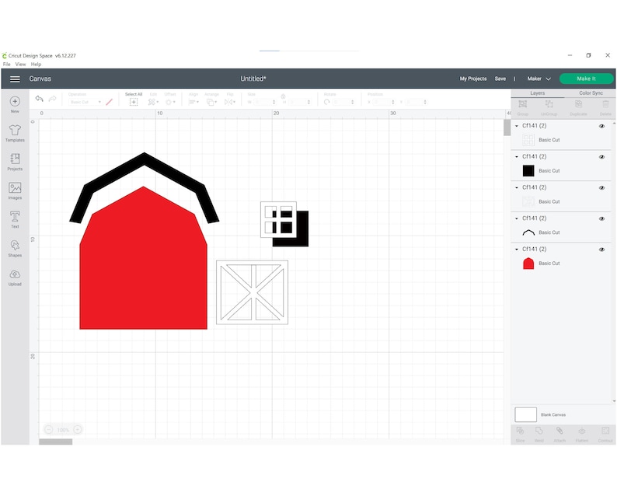This screenshot has height=496, width=617.
Task: Open the Flip dropdown
Action: click(x=230, y=102)
